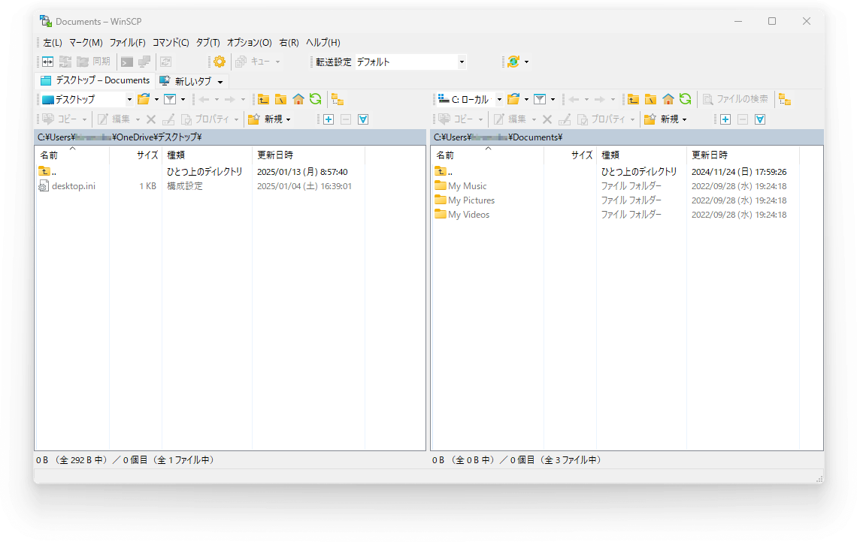Screen dimensions: 857x542
Task: Open the コマンド(C) menu
Action: click(x=171, y=43)
